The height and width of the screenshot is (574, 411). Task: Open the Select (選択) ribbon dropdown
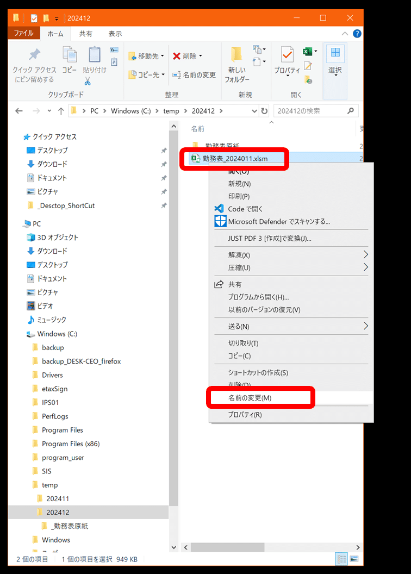[335, 61]
